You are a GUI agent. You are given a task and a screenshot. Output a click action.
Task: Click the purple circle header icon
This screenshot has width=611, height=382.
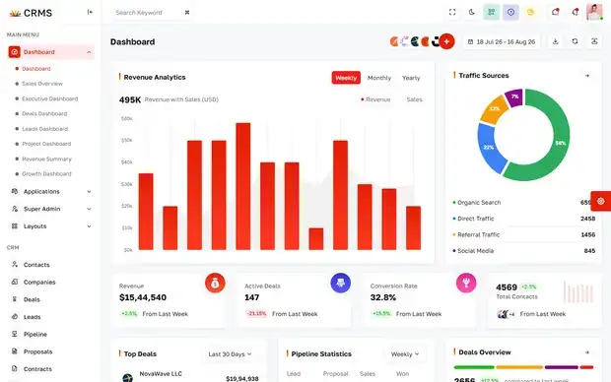coord(510,12)
